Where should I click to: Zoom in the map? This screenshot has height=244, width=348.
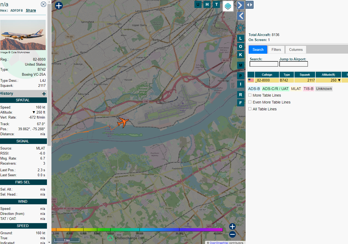[232, 227]
